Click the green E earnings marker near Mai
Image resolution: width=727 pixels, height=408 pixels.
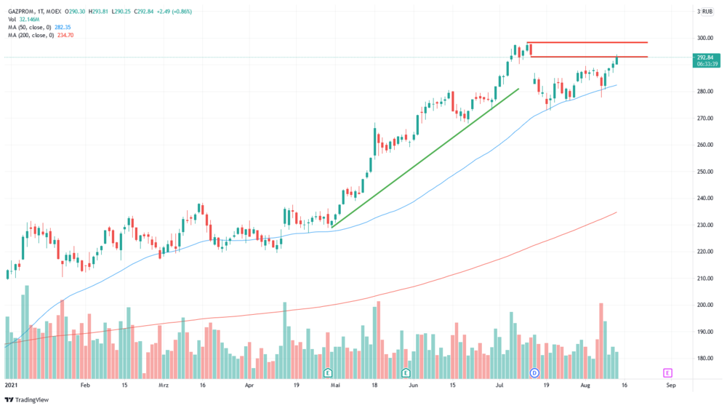pyautogui.click(x=328, y=373)
